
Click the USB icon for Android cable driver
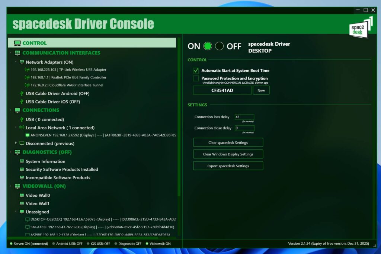tap(22, 93)
